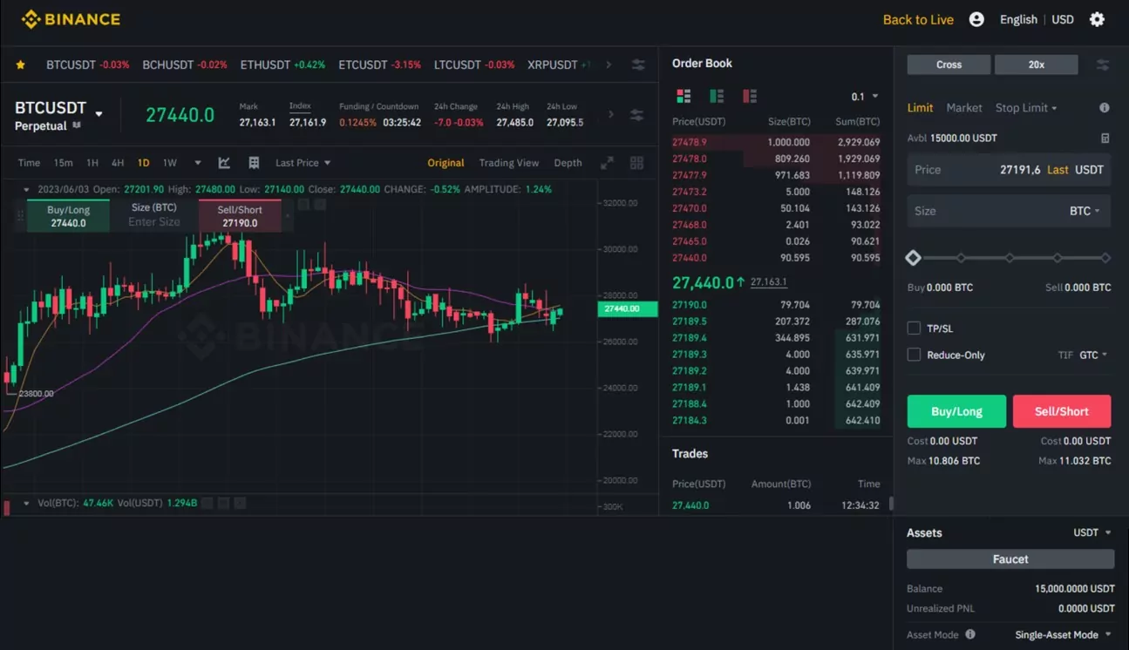
Task: Set size slider to the last node
Action: [1105, 258]
